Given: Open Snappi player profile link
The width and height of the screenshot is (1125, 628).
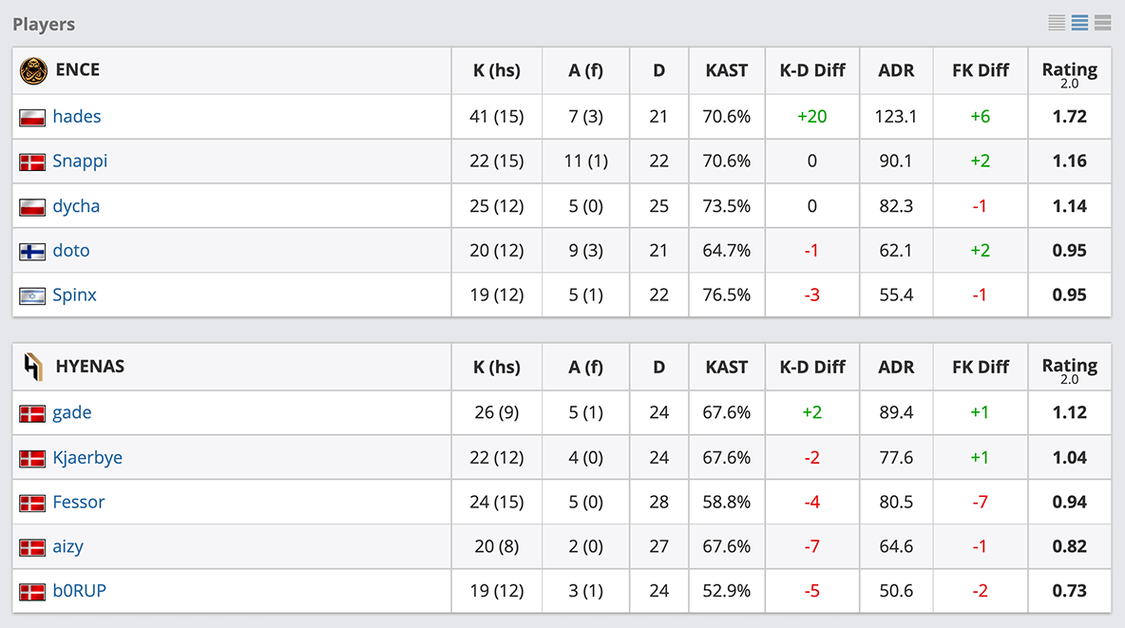Looking at the screenshot, I should point(80,161).
